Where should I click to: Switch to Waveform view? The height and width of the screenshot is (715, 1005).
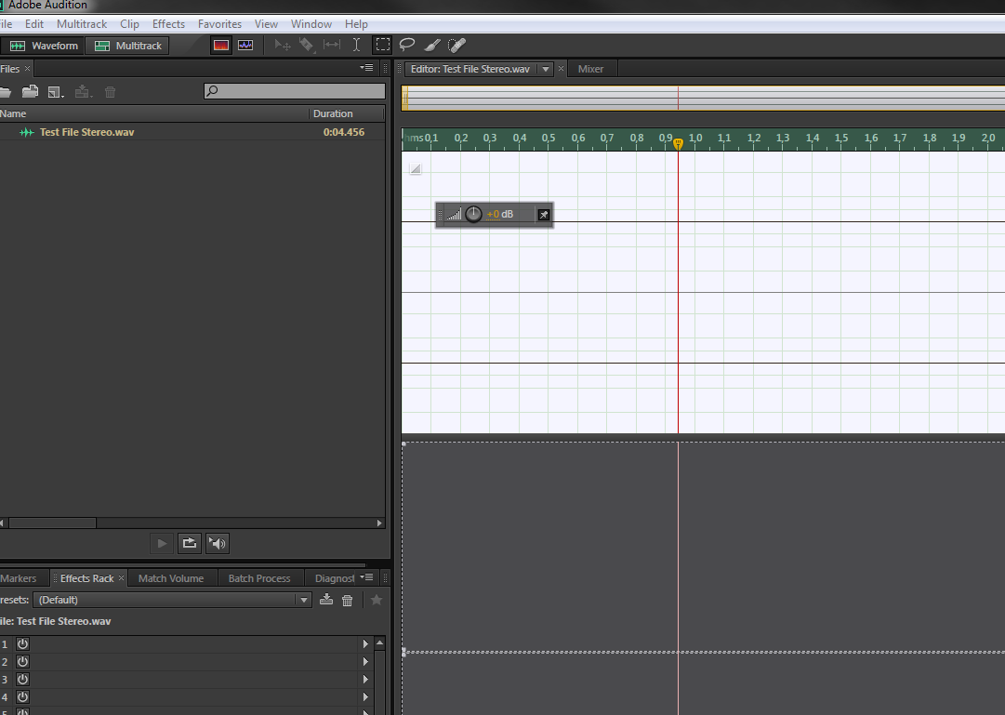[x=44, y=46]
